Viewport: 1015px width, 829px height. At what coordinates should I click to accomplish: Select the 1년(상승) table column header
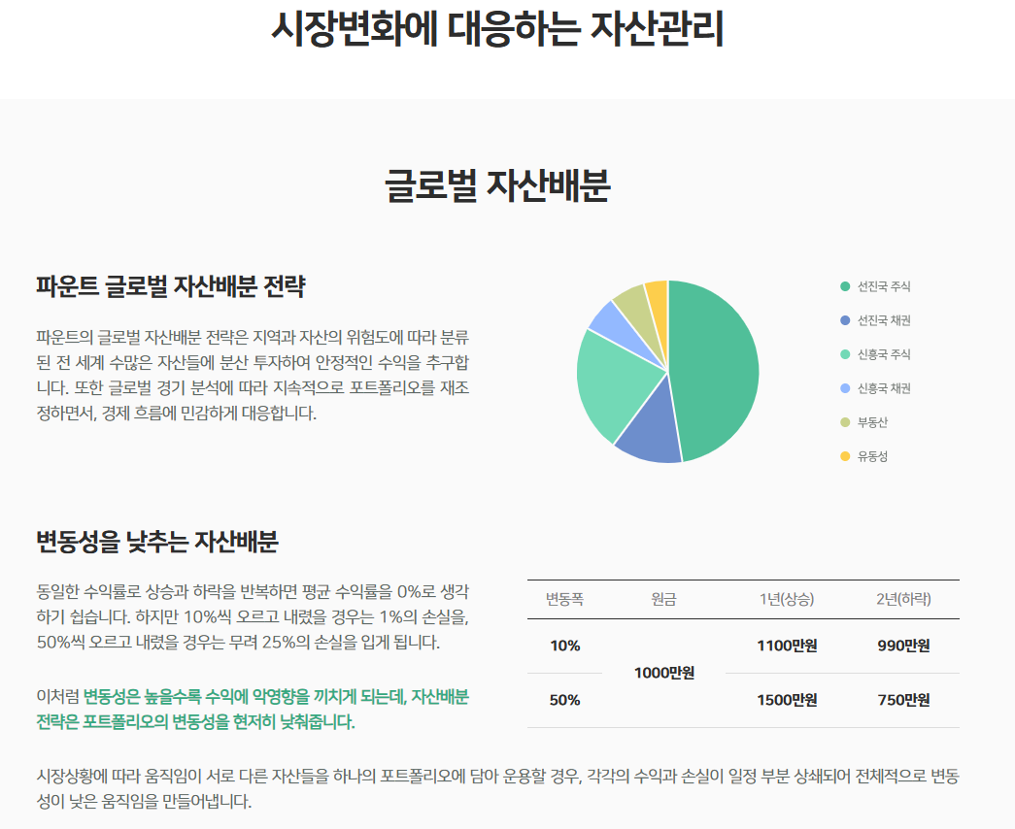coord(786,599)
